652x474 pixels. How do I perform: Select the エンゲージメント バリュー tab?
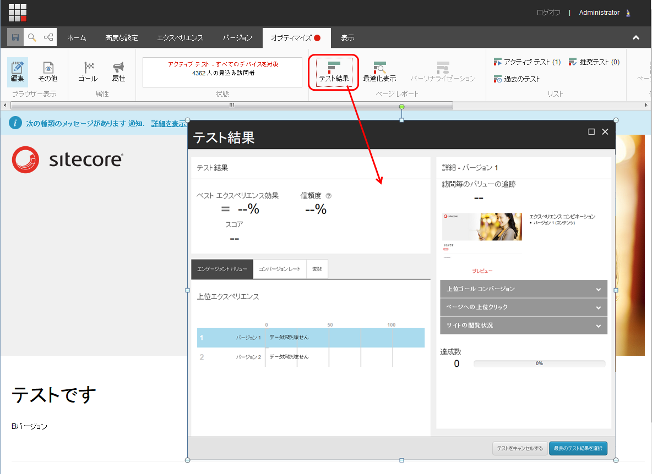tap(222, 269)
